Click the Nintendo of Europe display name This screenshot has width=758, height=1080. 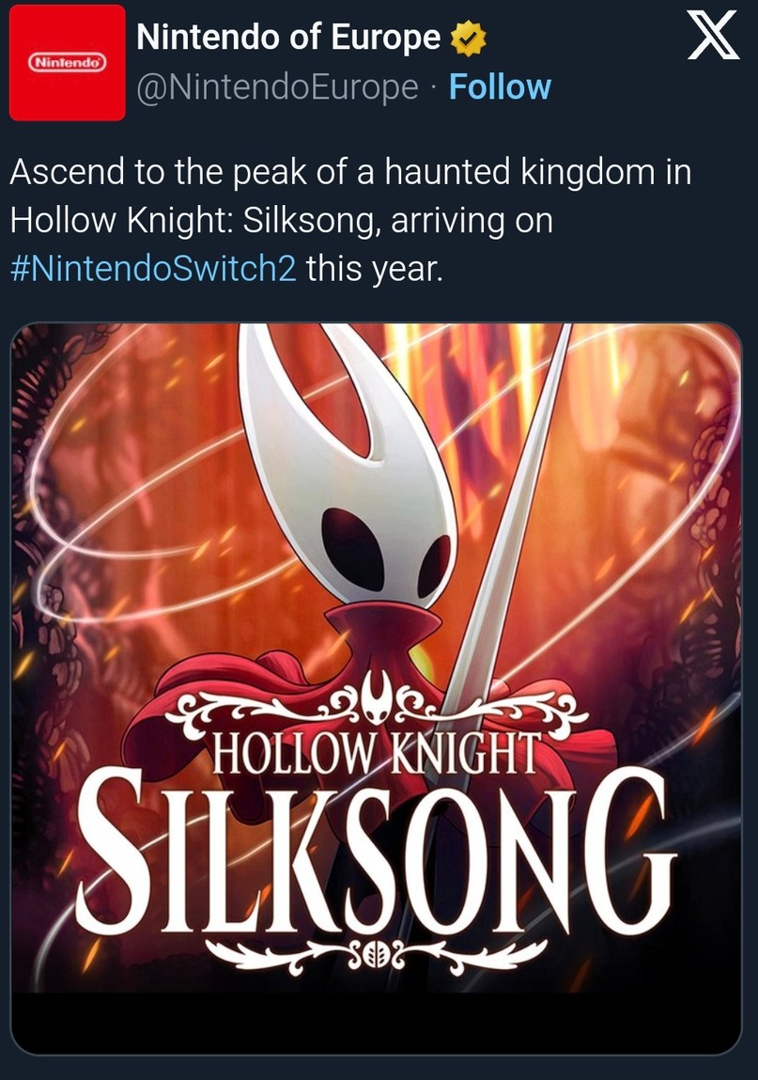288,38
